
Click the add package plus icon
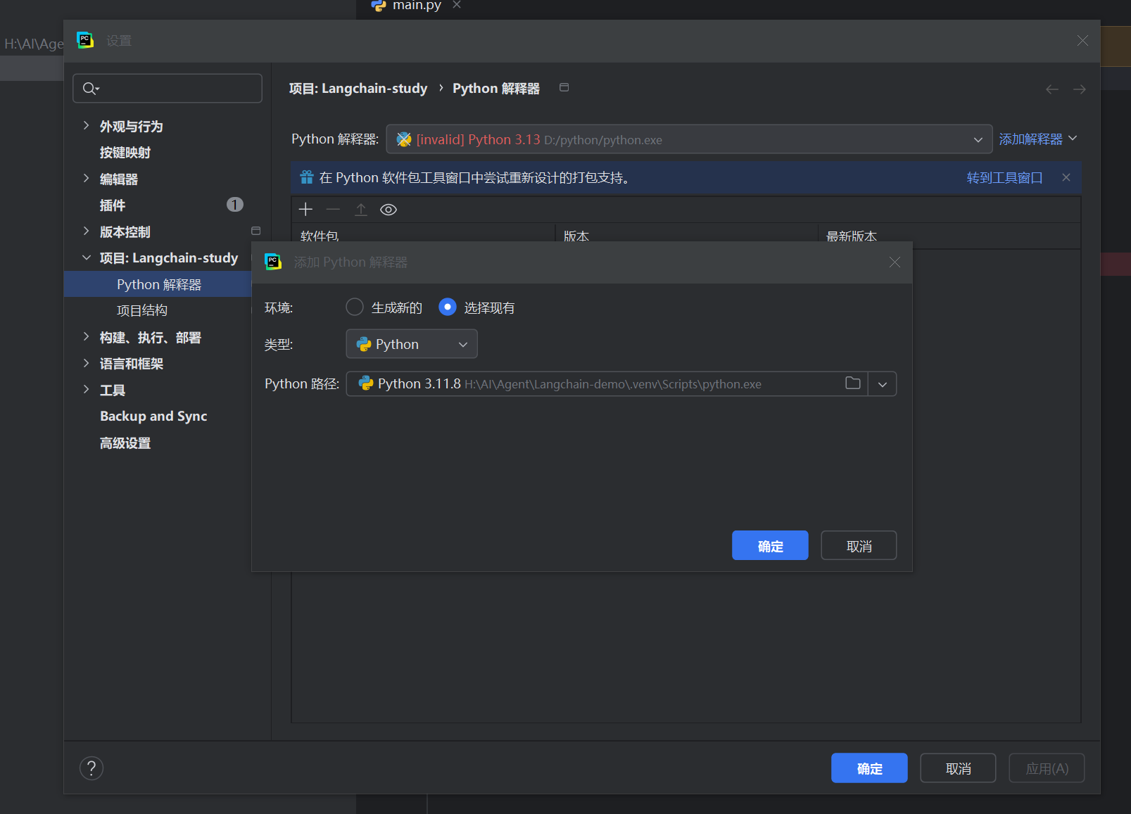[x=305, y=210]
